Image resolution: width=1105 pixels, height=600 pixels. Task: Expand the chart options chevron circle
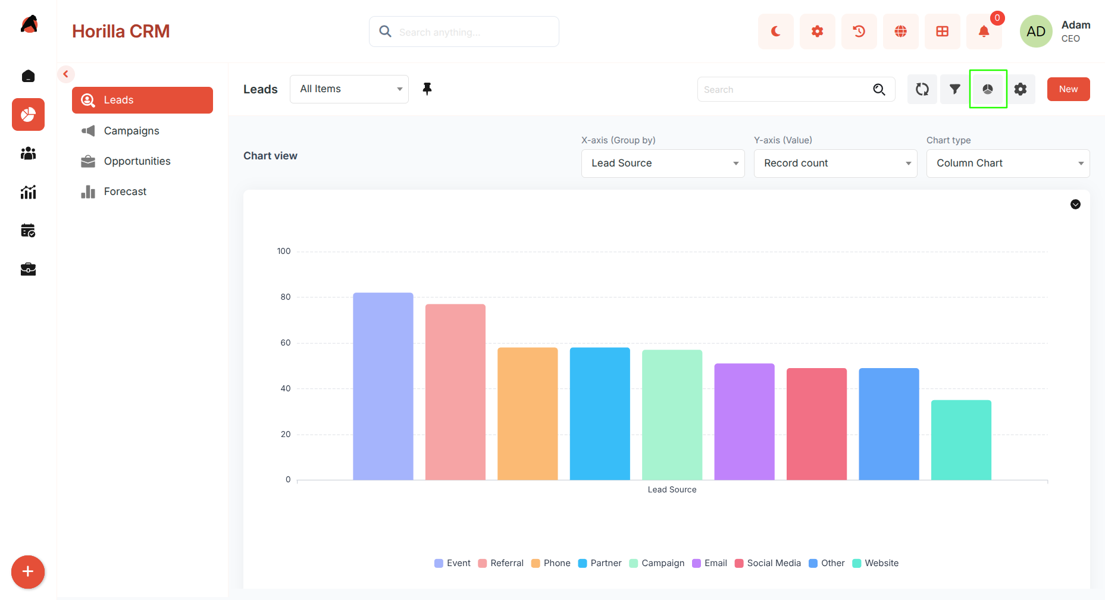point(1075,205)
